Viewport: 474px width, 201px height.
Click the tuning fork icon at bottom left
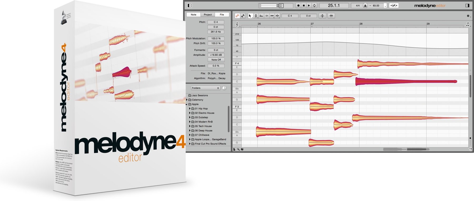238,149
